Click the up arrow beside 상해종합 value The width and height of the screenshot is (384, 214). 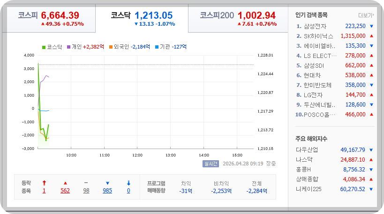tap(371, 179)
